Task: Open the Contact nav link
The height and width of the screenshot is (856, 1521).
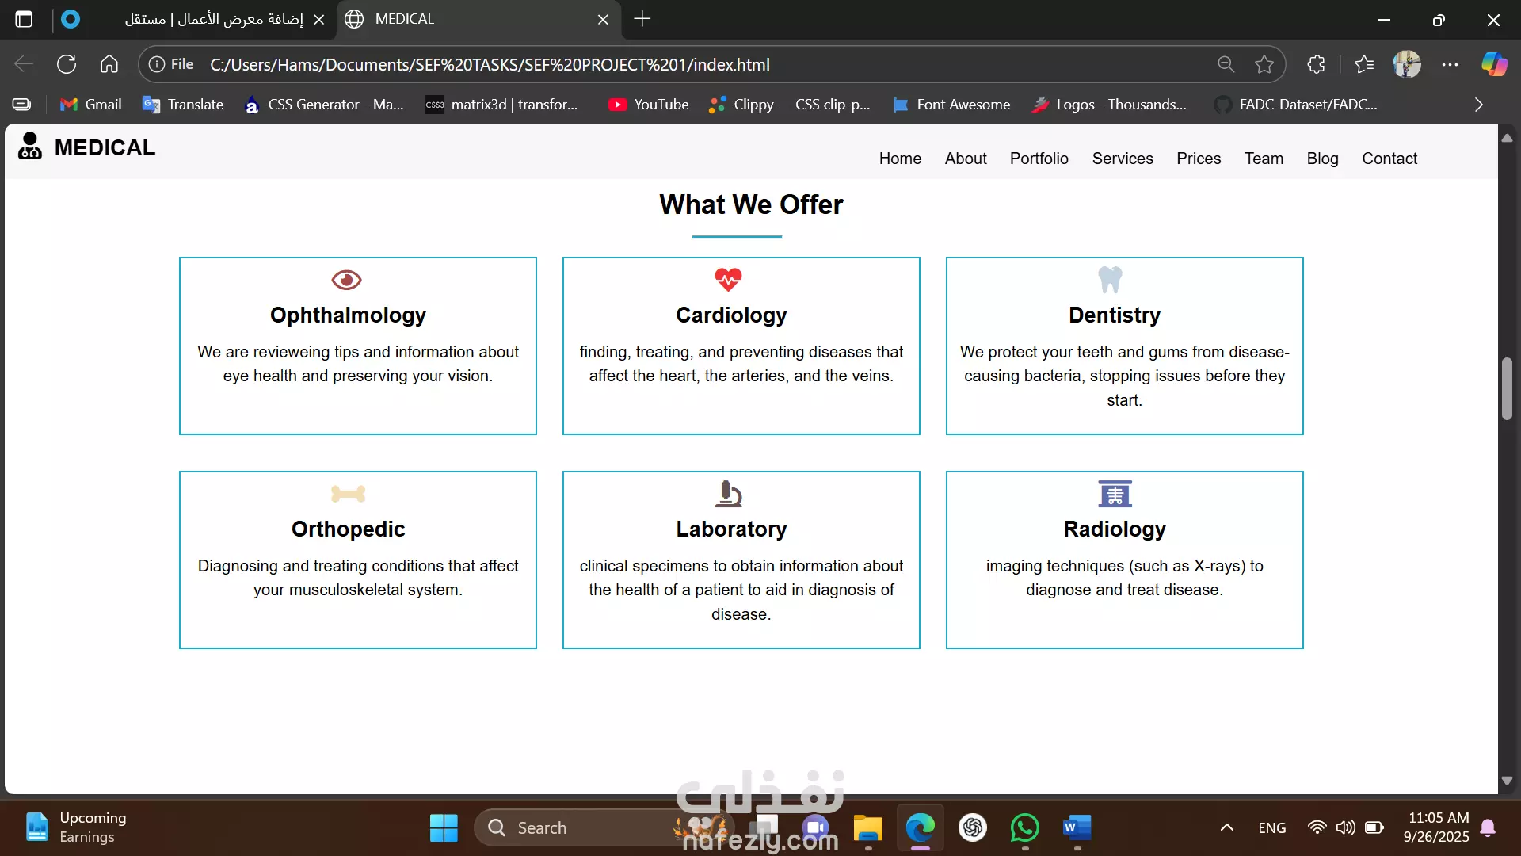Action: point(1389,159)
